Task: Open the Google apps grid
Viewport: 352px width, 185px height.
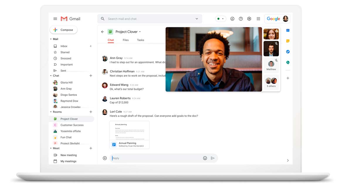Action: tap(258, 19)
